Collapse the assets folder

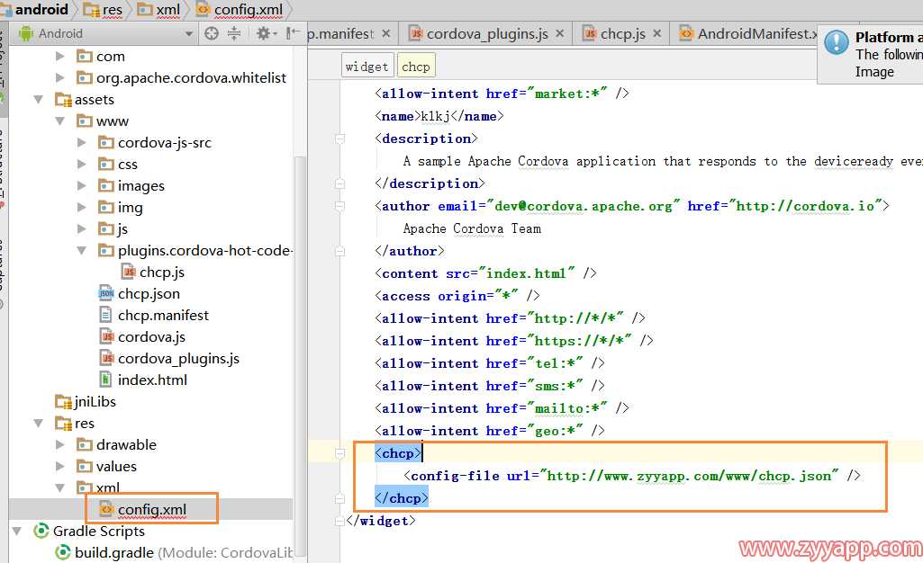point(38,99)
